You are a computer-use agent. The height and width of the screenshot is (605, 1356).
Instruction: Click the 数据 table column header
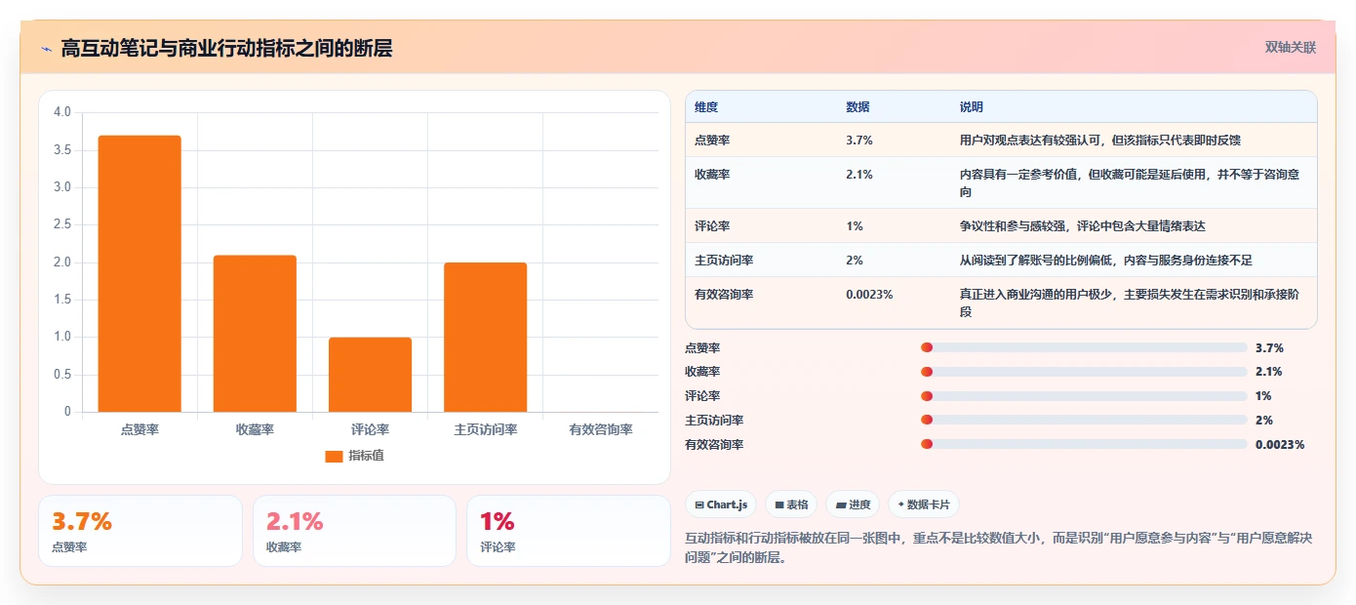pos(858,107)
